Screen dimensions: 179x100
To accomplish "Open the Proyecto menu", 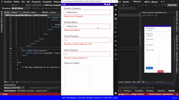I will coord(36,2).
